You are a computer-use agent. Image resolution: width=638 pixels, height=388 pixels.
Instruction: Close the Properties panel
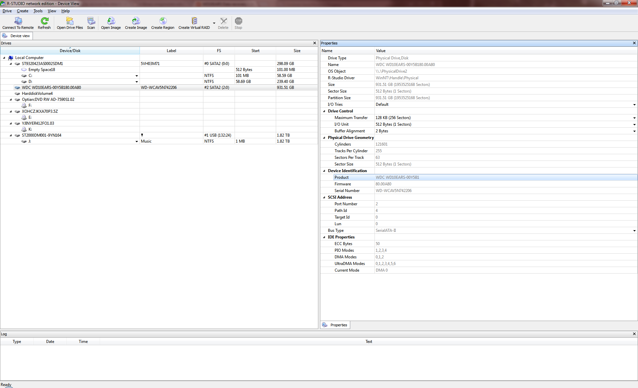[x=634, y=43]
